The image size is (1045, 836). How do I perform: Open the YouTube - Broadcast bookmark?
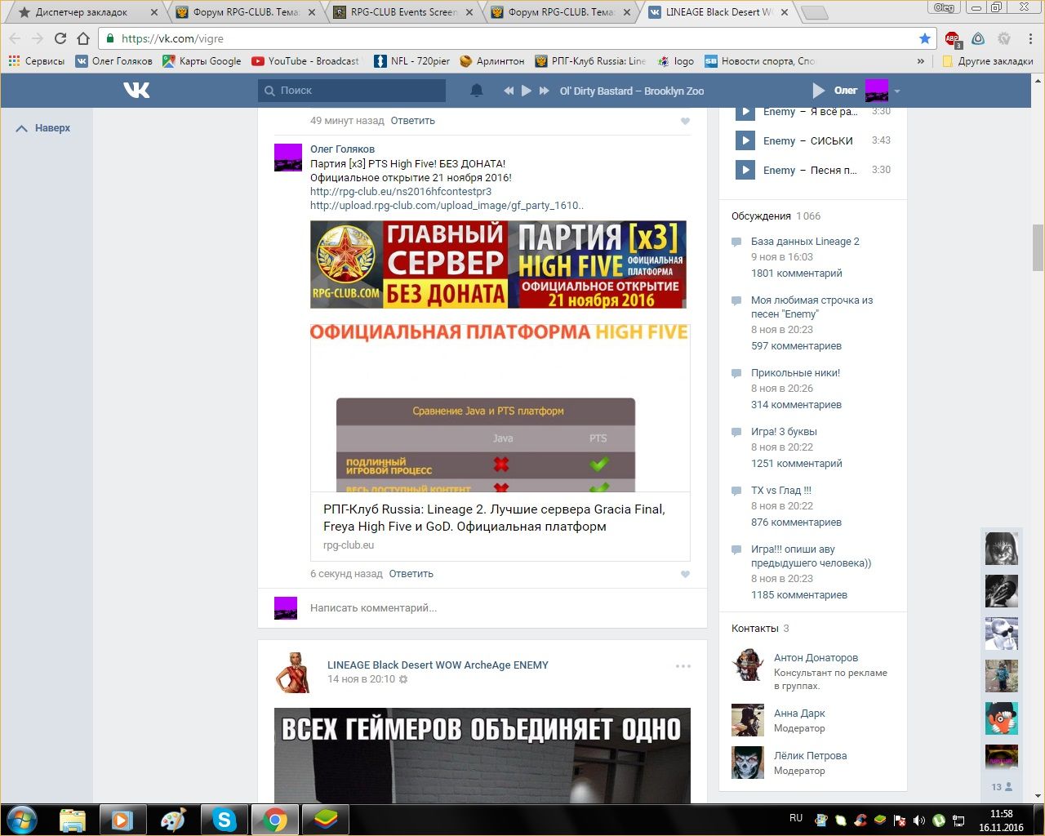point(305,61)
